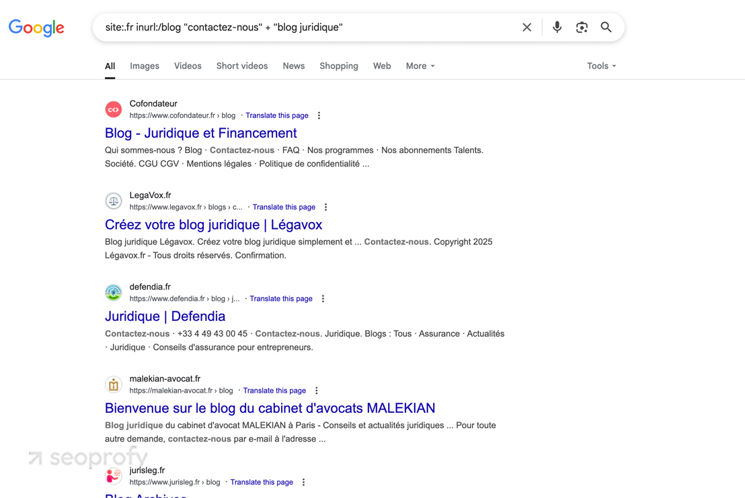Open three-dot menu for Cofondateur result

319,115
